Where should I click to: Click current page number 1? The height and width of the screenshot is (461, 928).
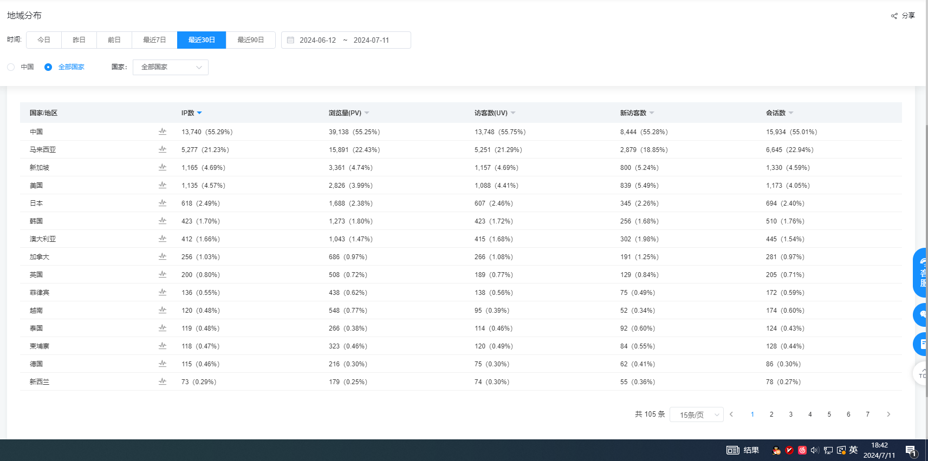[x=752, y=414]
